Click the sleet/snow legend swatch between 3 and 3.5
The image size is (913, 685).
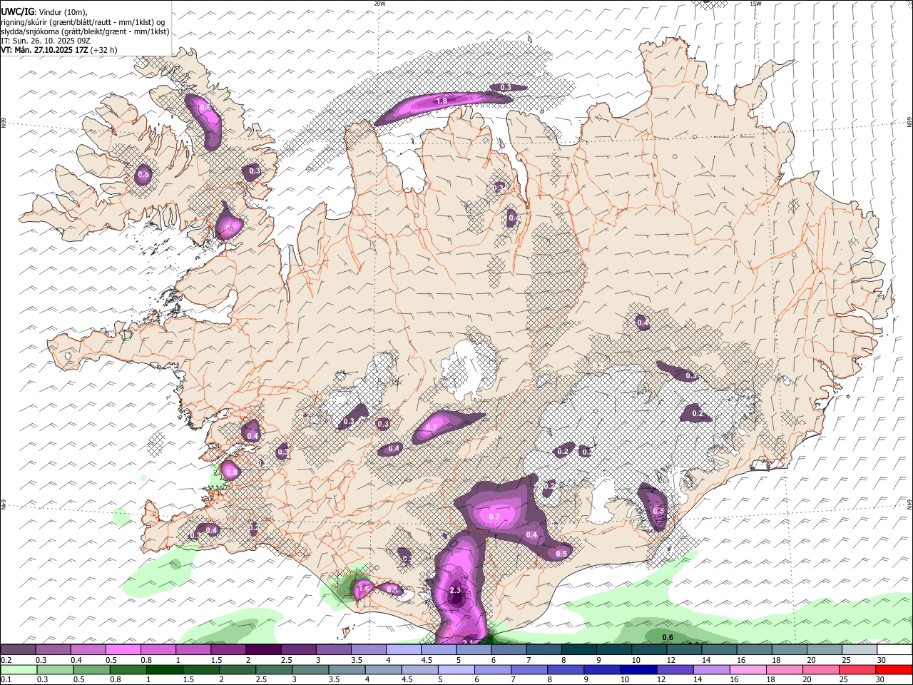click(x=333, y=649)
